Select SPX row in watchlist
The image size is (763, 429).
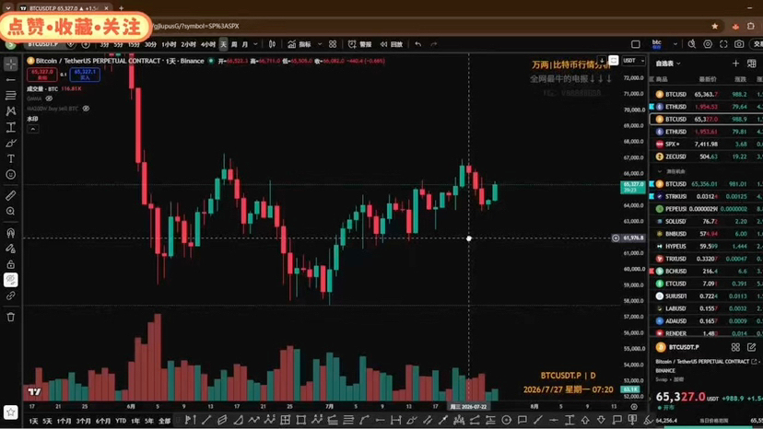706,144
